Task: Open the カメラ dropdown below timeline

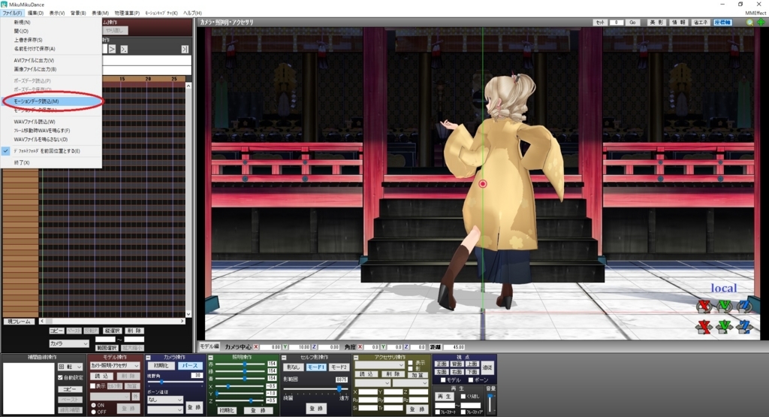Action: click(68, 344)
